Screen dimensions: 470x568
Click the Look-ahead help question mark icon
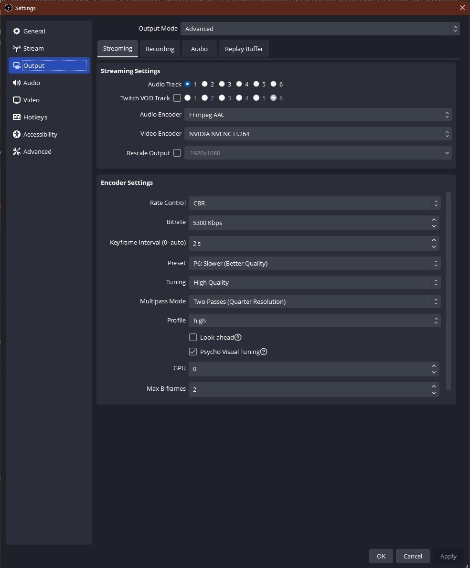238,337
